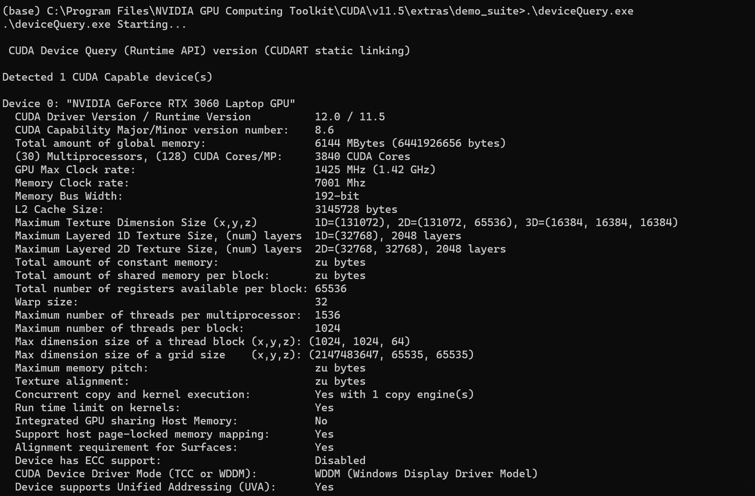Click the capability version number 8.6
This screenshot has height=496, width=755.
(x=324, y=130)
